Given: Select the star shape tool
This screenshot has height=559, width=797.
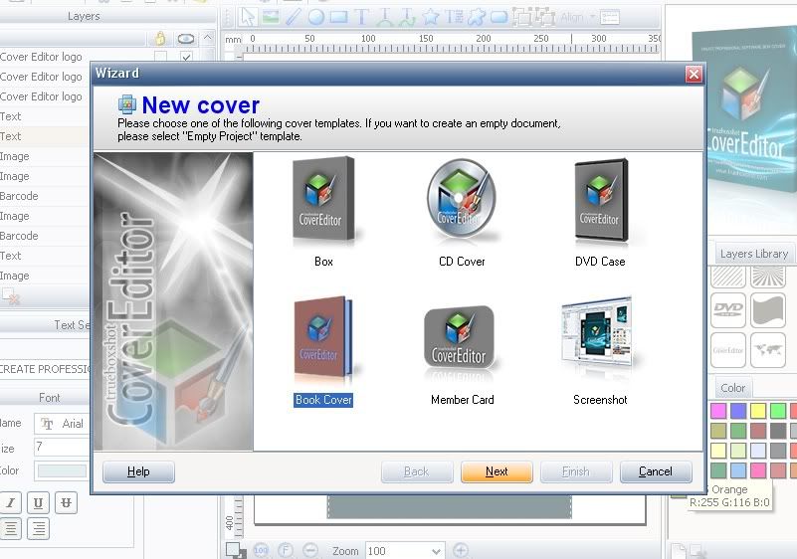Looking at the screenshot, I should [x=431, y=17].
